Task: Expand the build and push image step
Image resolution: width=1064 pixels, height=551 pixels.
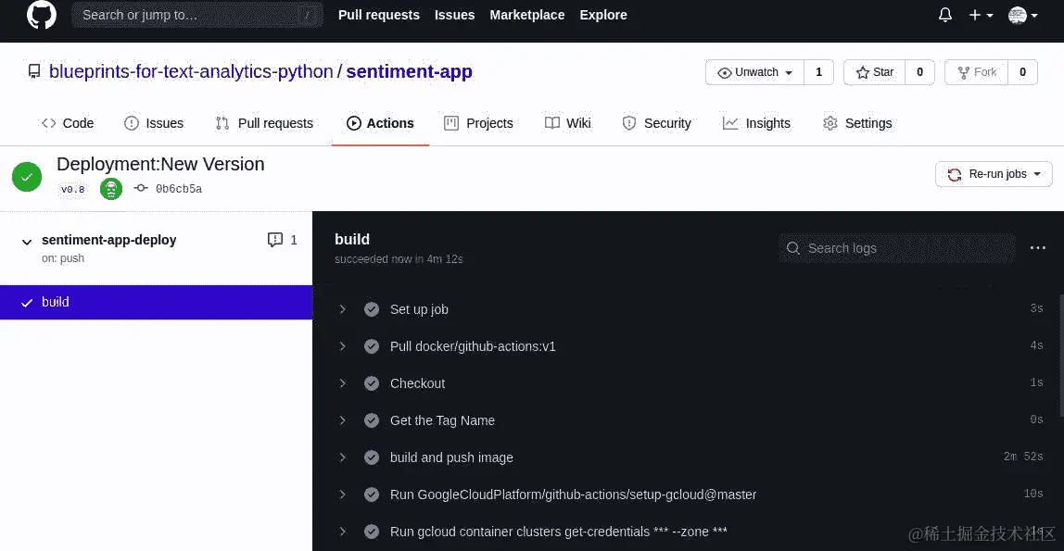Action: pos(342,457)
